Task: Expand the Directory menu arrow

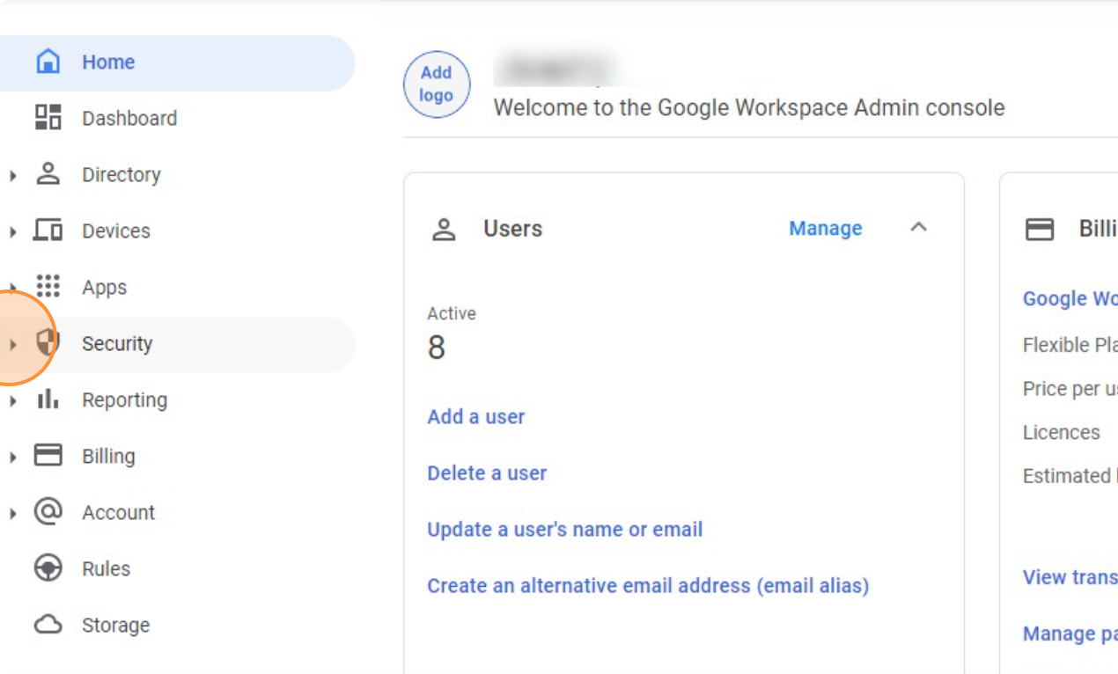Action: 12,175
